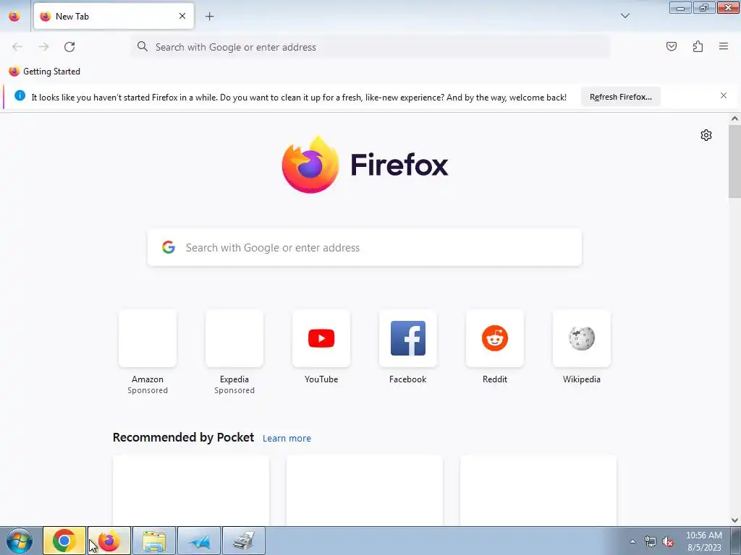Click the vertical scrollbar thumb
This screenshot has width=741, height=555.
[734, 162]
